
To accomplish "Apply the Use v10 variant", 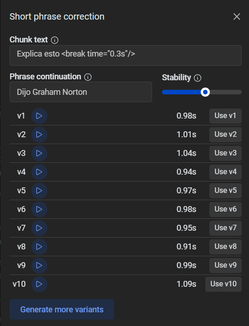I will (224, 284).
